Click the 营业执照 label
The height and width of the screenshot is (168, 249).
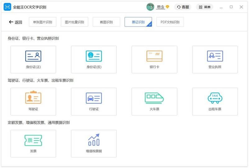coord(215,67)
